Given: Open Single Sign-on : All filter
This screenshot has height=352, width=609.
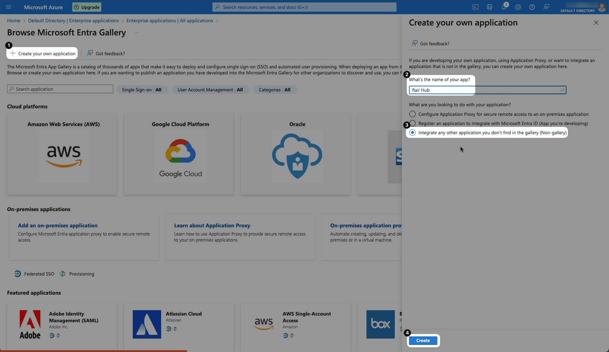Looking at the screenshot, I should click(x=142, y=90).
